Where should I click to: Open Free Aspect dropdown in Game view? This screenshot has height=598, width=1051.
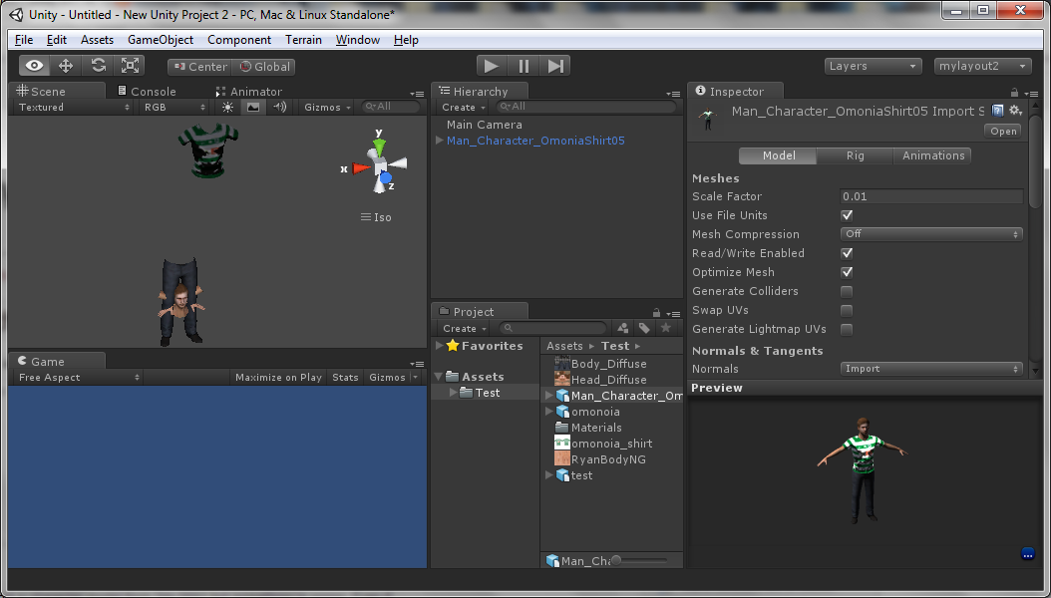point(79,377)
